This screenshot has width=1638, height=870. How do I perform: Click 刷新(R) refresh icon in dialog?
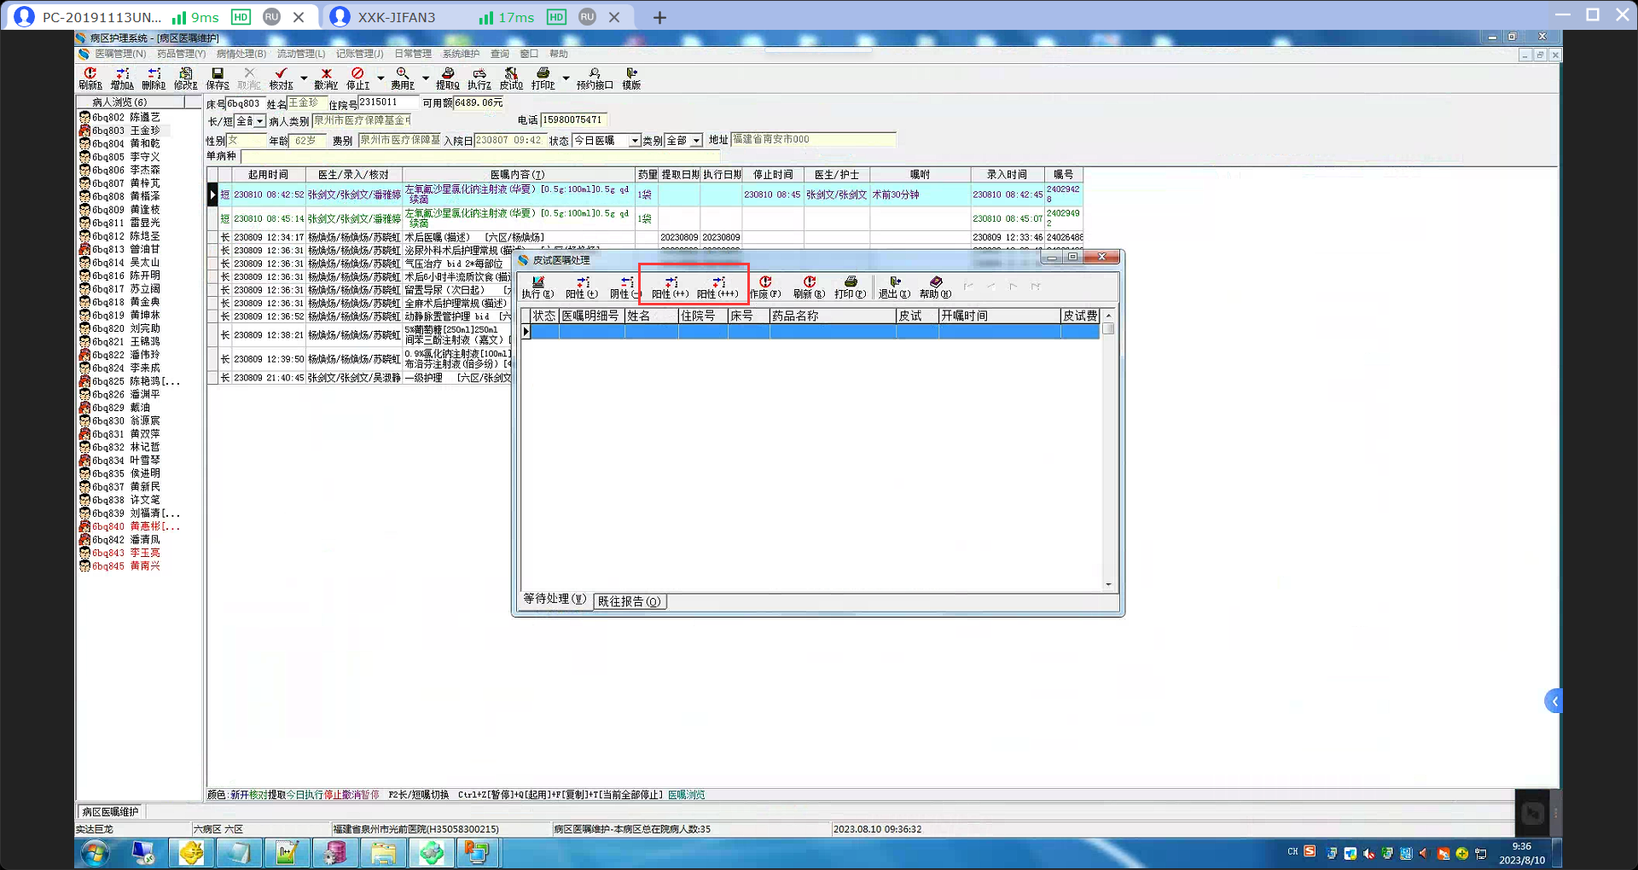click(x=809, y=287)
